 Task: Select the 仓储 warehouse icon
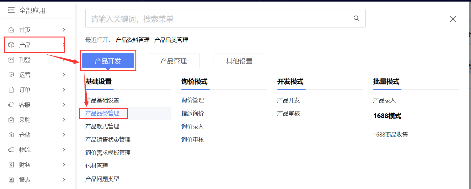pyautogui.click(x=11, y=135)
